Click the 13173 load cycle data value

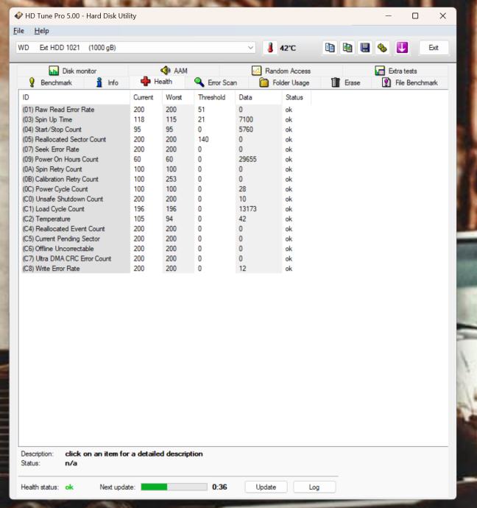tap(248, 209)
